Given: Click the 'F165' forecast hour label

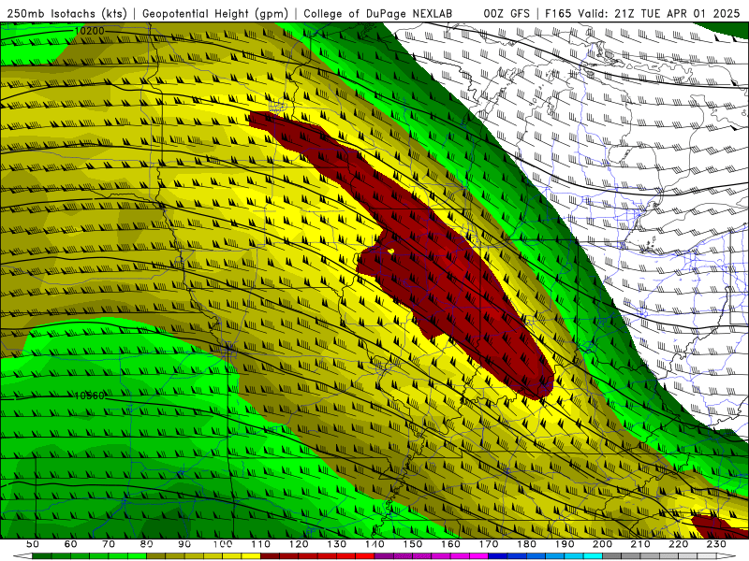Looking at the screenshot, I should (x=559, y=13).
